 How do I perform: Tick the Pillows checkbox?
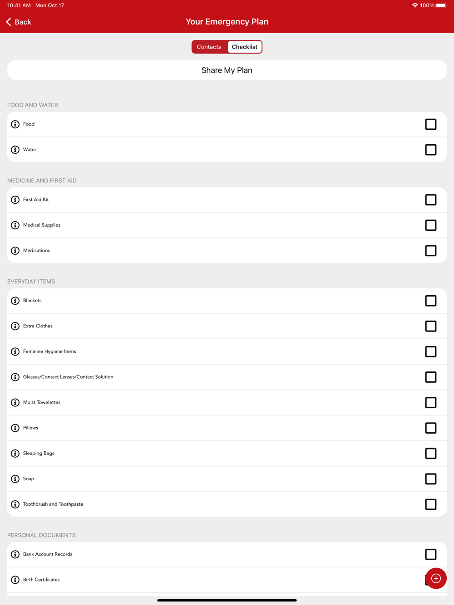point(431,428)
